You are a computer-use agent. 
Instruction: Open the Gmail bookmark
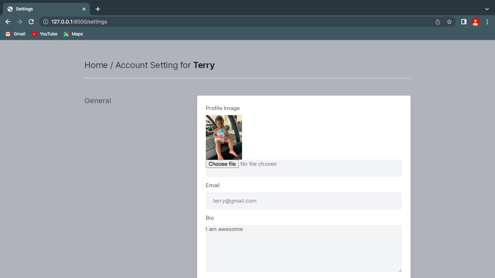[16, 34]
